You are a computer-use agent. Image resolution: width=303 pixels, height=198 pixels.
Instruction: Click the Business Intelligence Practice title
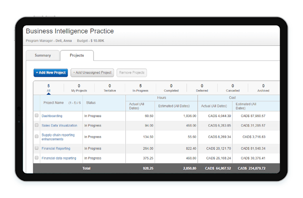(70, 31)
